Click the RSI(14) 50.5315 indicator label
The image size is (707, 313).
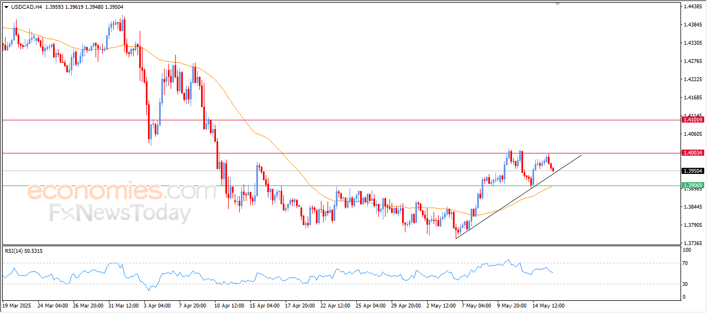coord(24,251)
